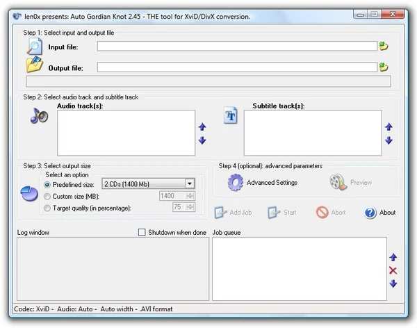Click the music note audio icon
Image resolution: width=417 pixels, height=328 pixels.
[x=39, y=116]
